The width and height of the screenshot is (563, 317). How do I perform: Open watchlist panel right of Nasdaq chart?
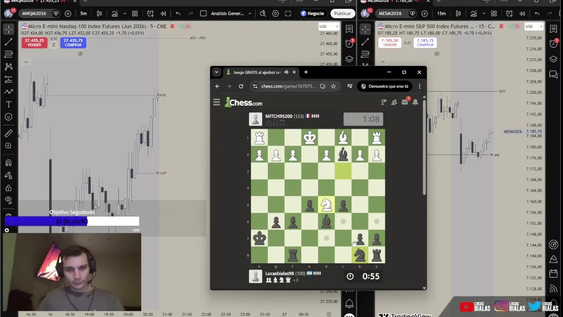[349, 29]
